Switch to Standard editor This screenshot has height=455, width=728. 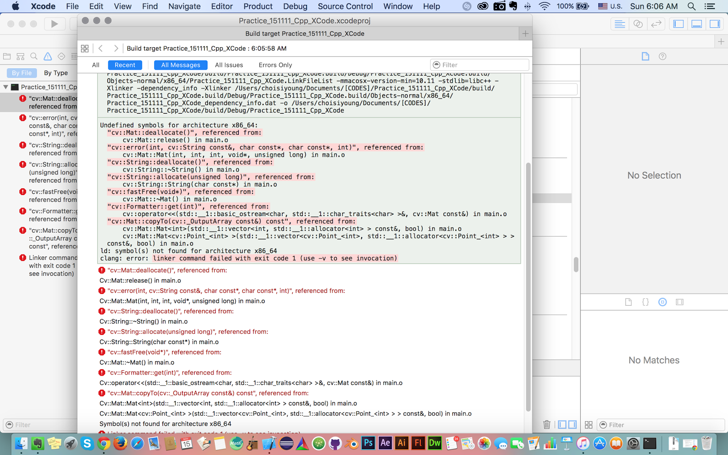coord(620,24)
